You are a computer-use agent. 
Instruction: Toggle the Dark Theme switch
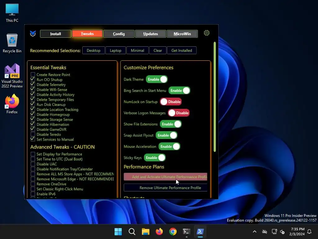tap(157, 79)
